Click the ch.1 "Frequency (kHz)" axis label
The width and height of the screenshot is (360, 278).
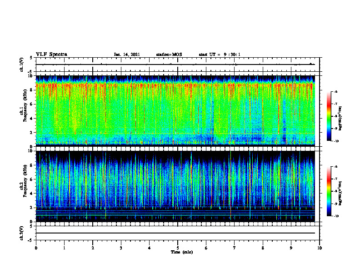pyautogui.click(x=25, y=105)
